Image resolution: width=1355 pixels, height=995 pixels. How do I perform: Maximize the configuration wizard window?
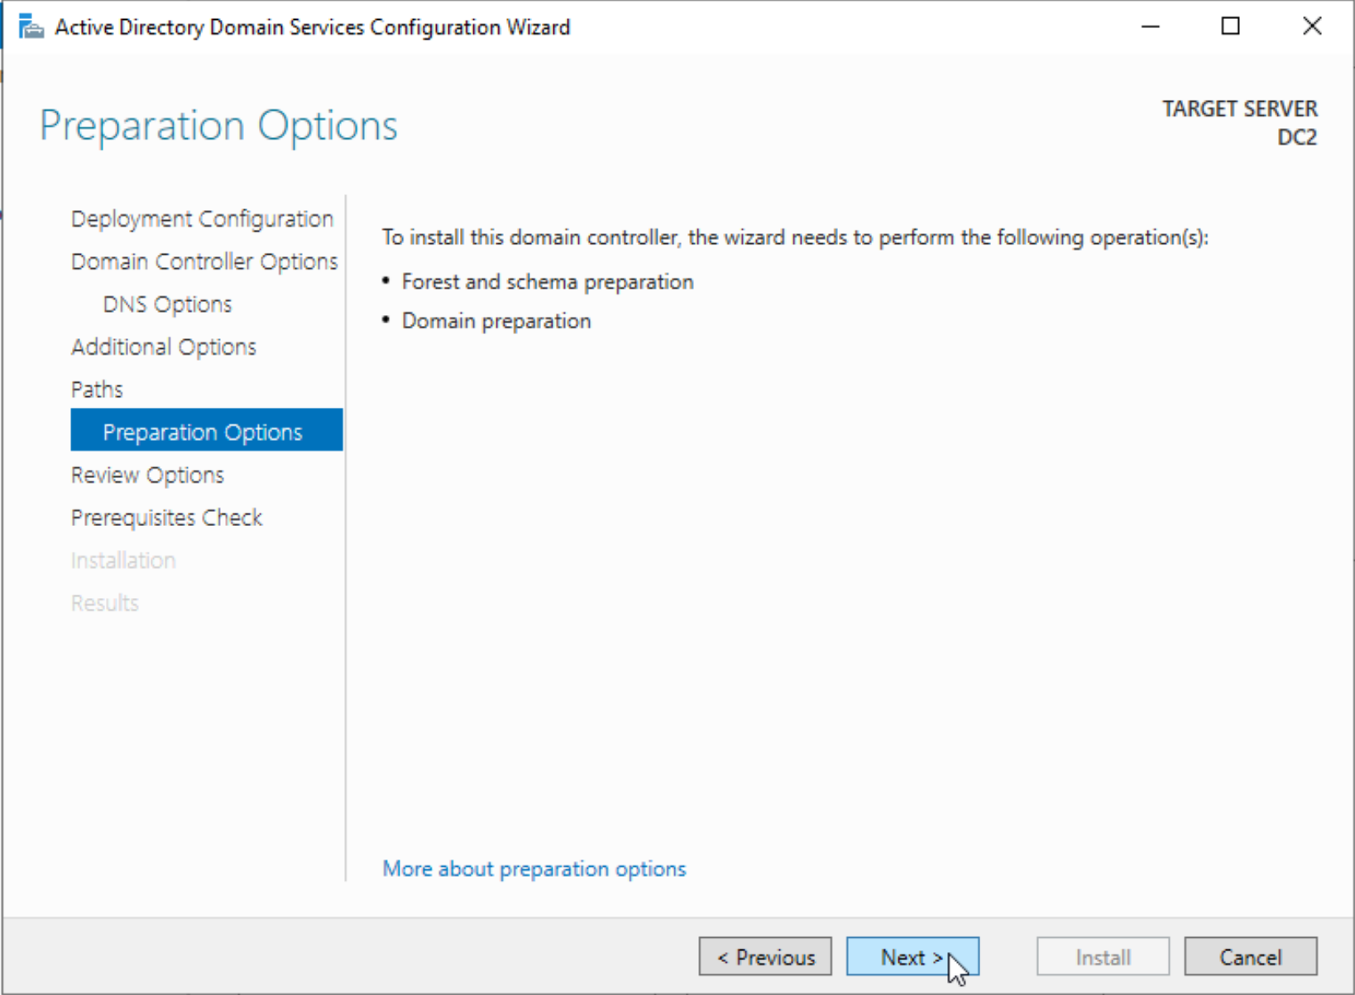click(x=1230, y=26)
